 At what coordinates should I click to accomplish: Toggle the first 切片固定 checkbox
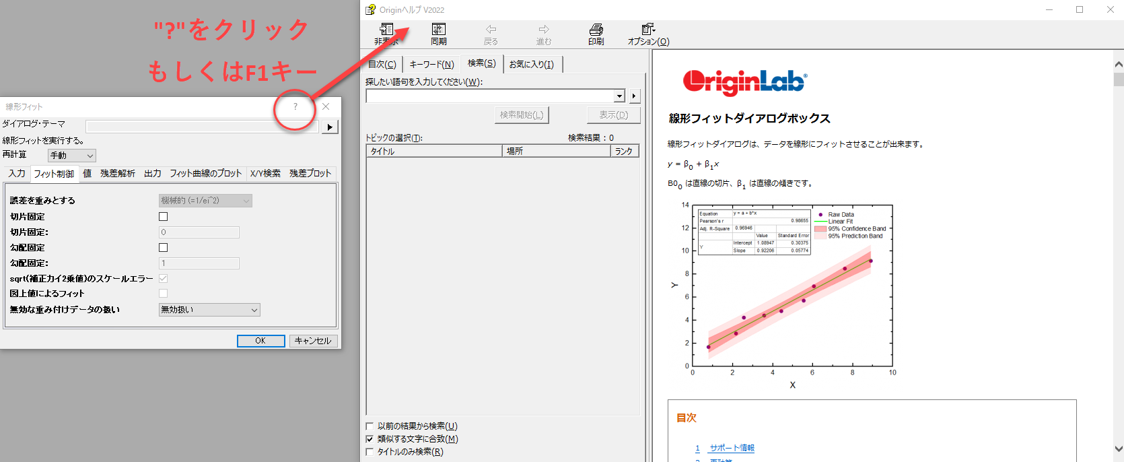[163, 217]
